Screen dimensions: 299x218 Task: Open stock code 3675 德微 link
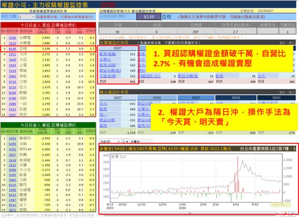tap(12, 210)
